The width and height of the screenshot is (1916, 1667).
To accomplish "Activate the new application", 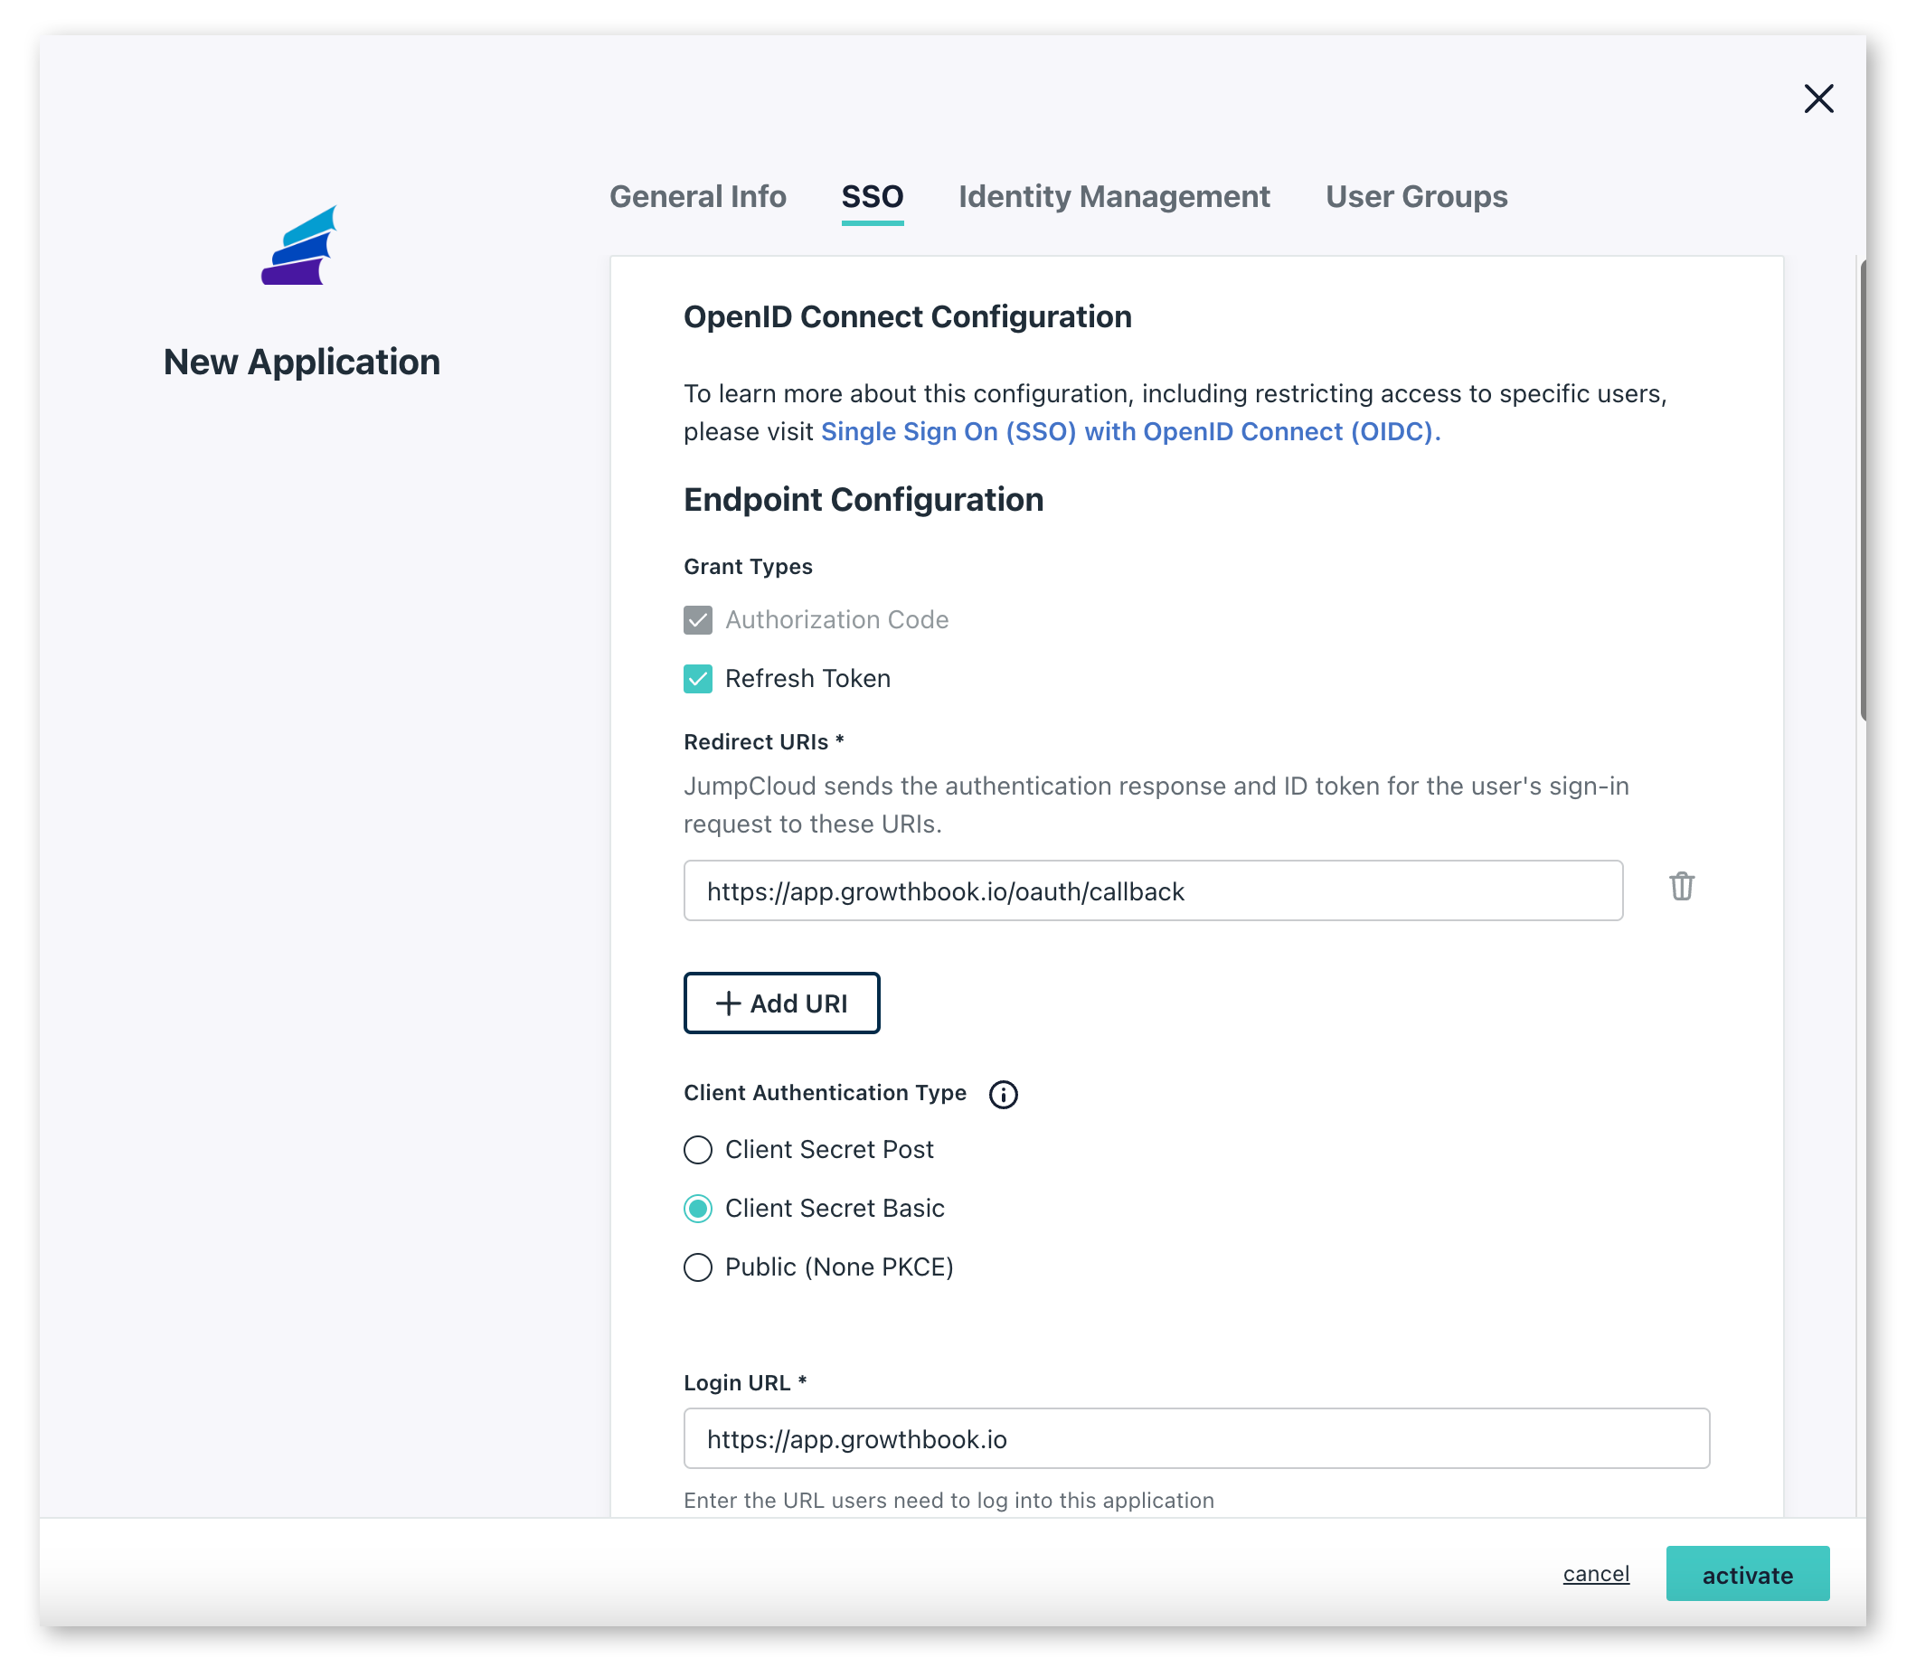I will coord(1747,1573).
